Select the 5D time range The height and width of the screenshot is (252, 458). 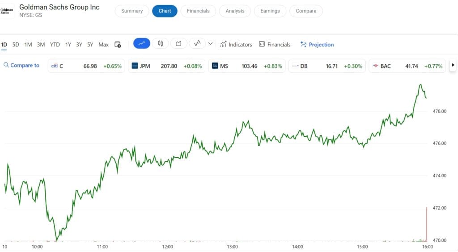[16, 45]
